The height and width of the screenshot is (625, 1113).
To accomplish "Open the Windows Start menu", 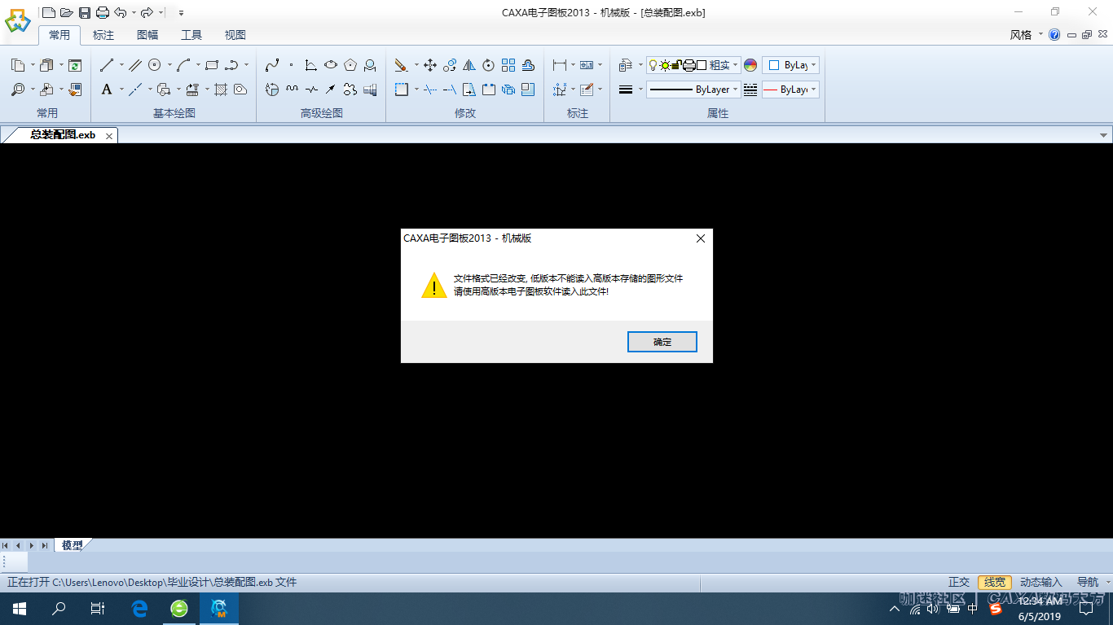I will coord(20,608).
